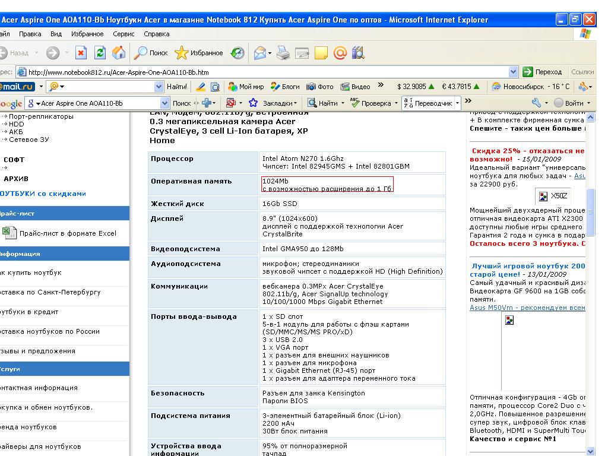The height and width of the screenshot is (456, 608).
Task: Open the HDD category link
Action: point(16,124)
